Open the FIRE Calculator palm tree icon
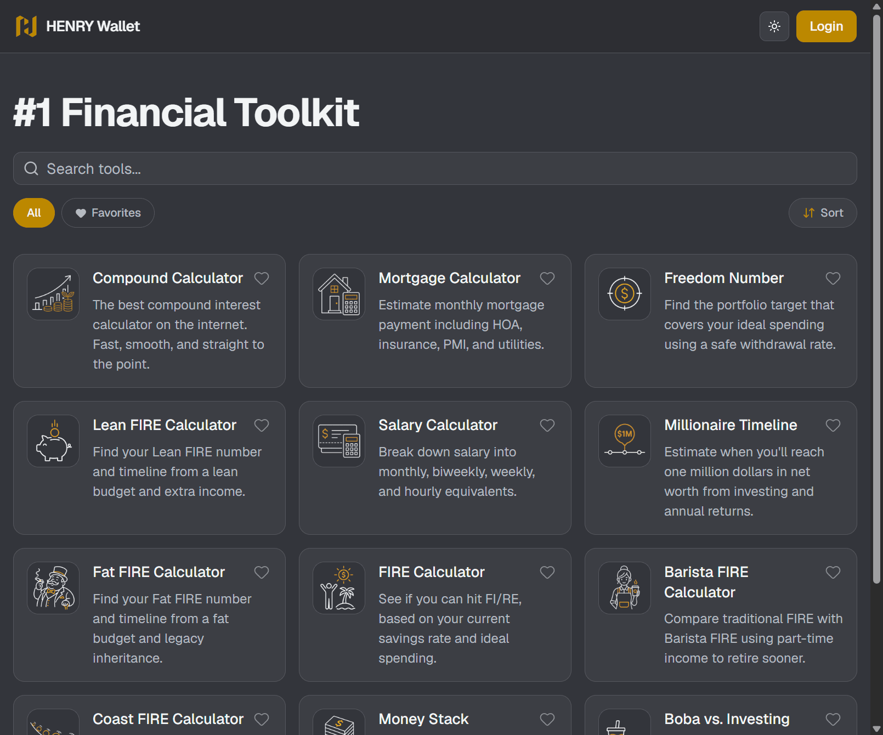Screen dimensions: 883x735 tap(339, 588)
